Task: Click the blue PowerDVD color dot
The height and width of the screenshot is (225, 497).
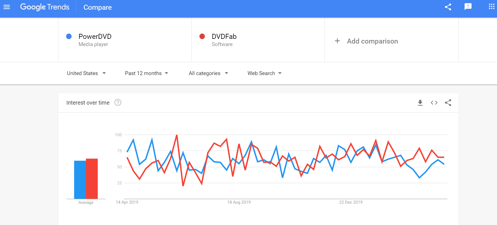Action: tap(69, 36)
